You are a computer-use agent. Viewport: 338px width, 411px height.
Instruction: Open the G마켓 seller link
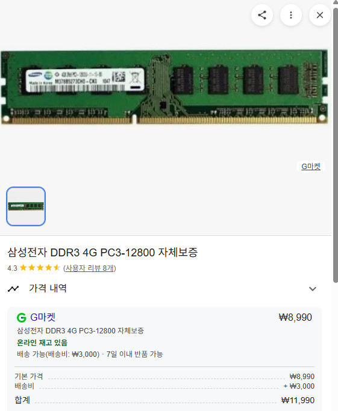click(43, 317)
